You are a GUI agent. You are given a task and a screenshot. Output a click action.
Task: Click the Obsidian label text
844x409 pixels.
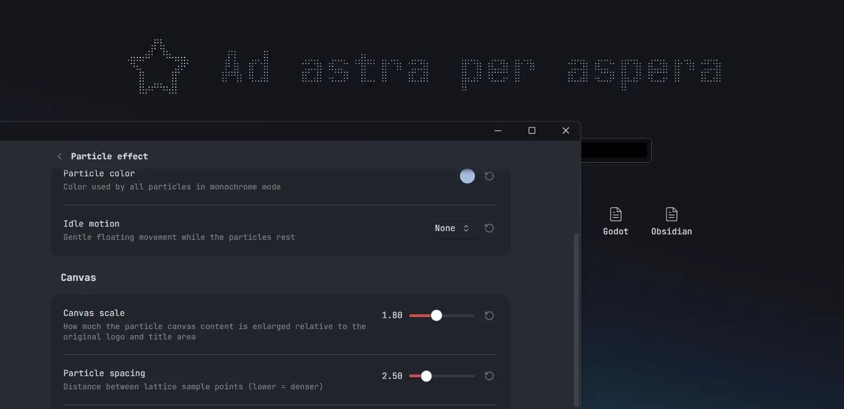pos(671,232)
